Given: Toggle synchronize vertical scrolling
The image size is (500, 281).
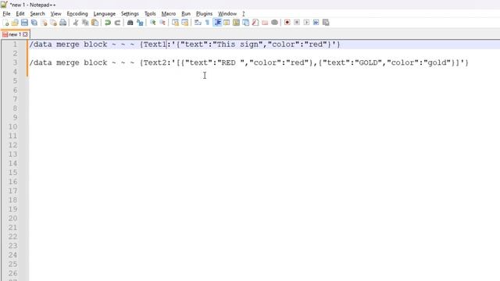Looking at the screenshot, I should tap(175, 23).
